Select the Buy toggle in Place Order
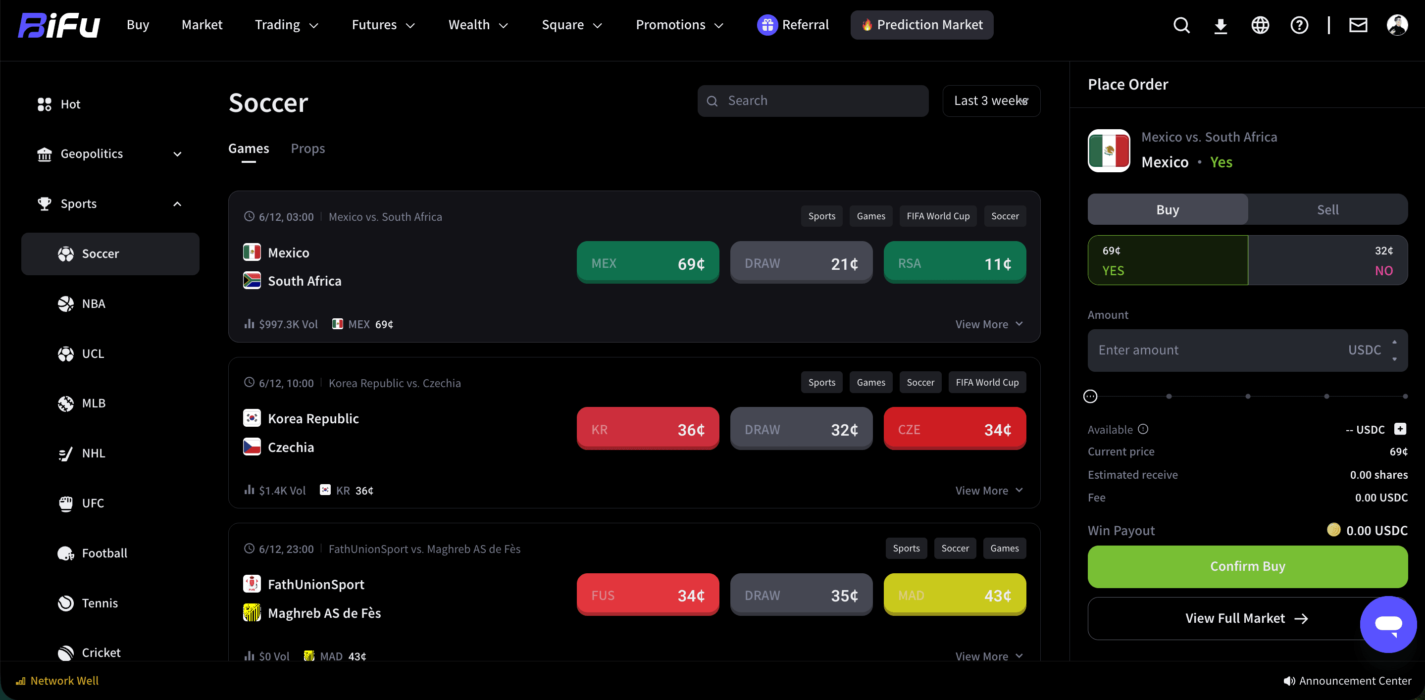1425x700 pixels. pyautogui.click(x=1167, y=209)
